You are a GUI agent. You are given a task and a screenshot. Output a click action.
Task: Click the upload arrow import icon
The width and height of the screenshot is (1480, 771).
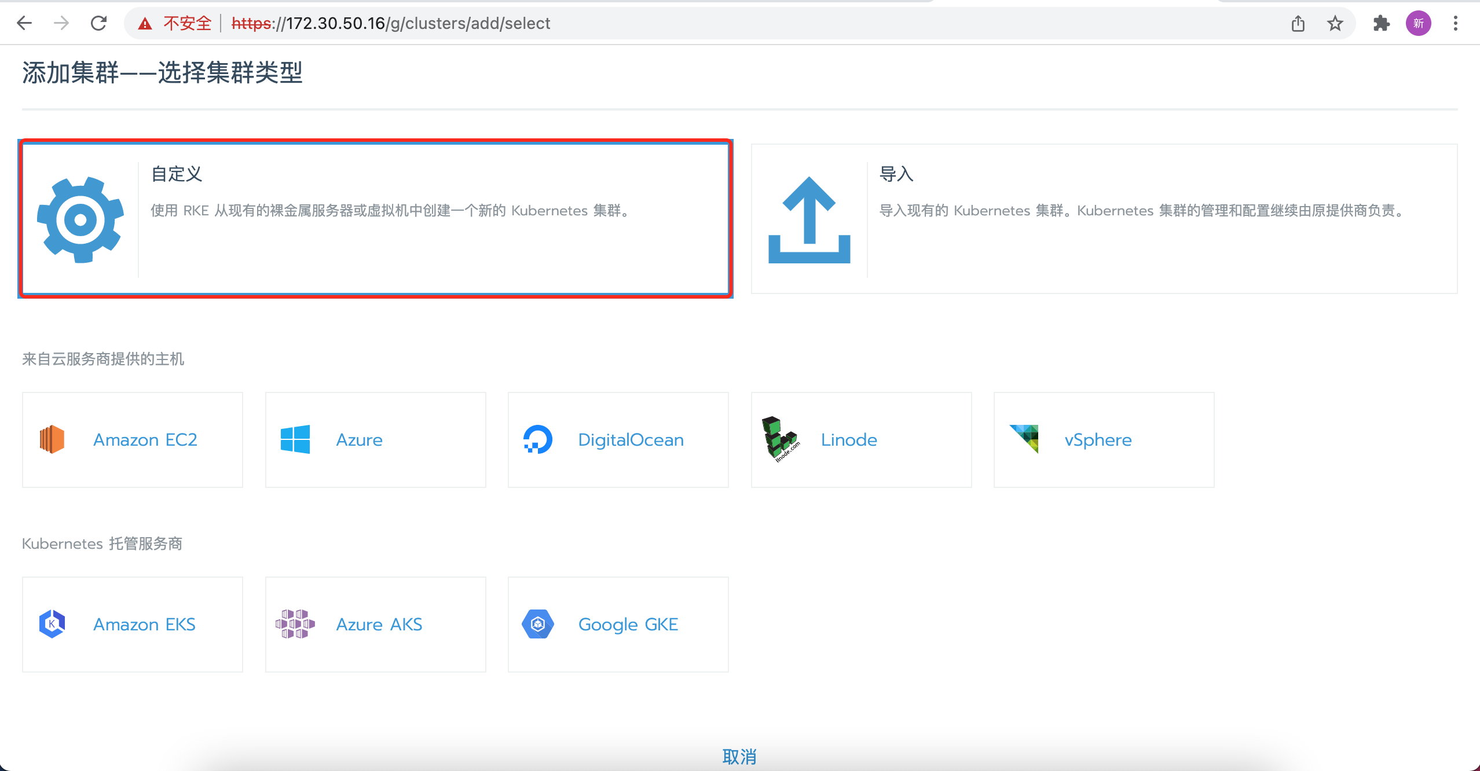tap(809, 220)
